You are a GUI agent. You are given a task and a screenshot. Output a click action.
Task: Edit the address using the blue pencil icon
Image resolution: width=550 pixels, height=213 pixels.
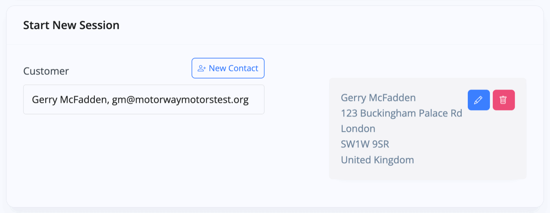478,100
